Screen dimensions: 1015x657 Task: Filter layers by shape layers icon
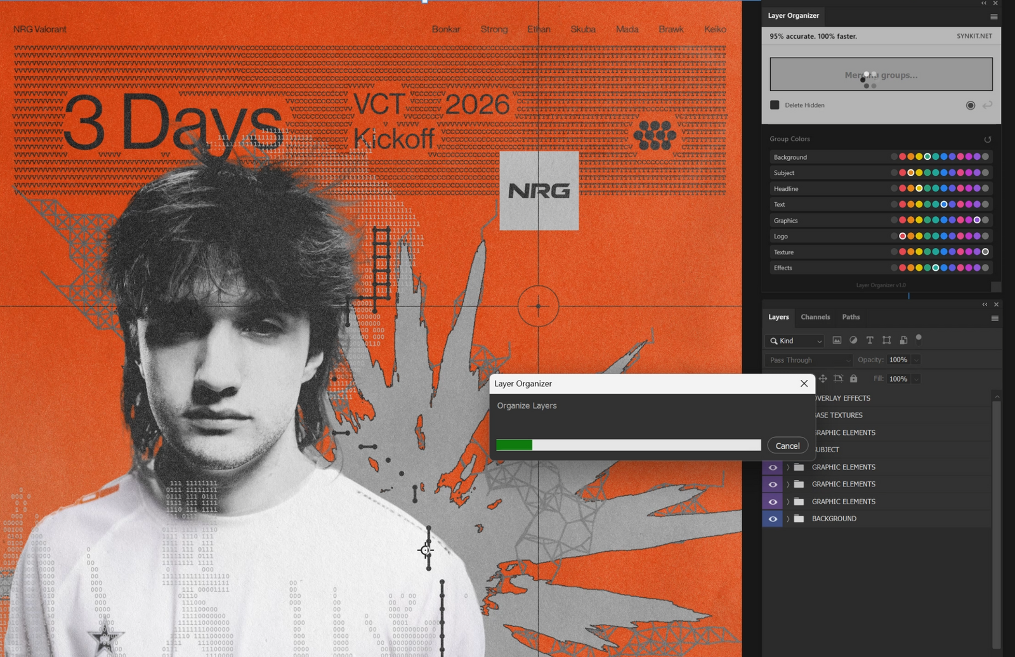(x=886, y=341)
